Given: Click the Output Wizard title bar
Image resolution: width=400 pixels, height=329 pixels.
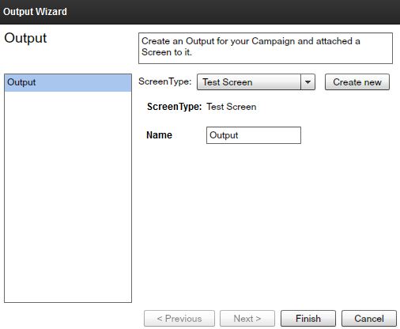Looking at the screenshot, I should pos(200,12).
